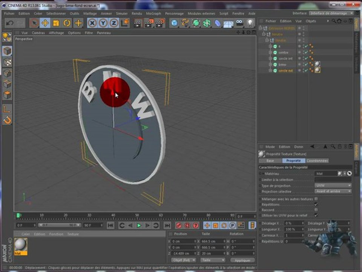Screen dimensions: 362x272
Task: Select the Rotate tool
Action: point(67,23)
